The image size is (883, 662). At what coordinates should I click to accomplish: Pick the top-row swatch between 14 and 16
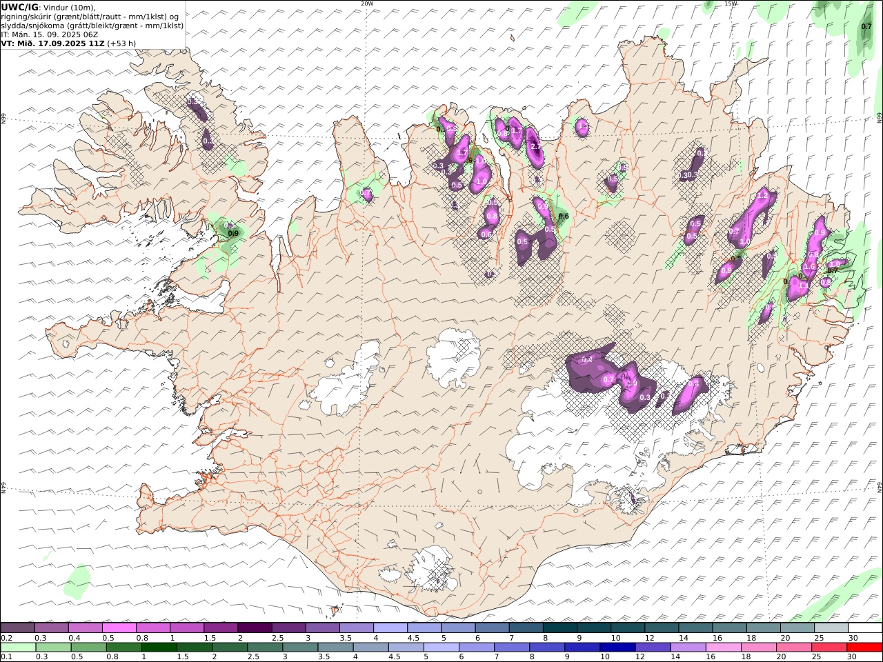click(x=695, y=628)
